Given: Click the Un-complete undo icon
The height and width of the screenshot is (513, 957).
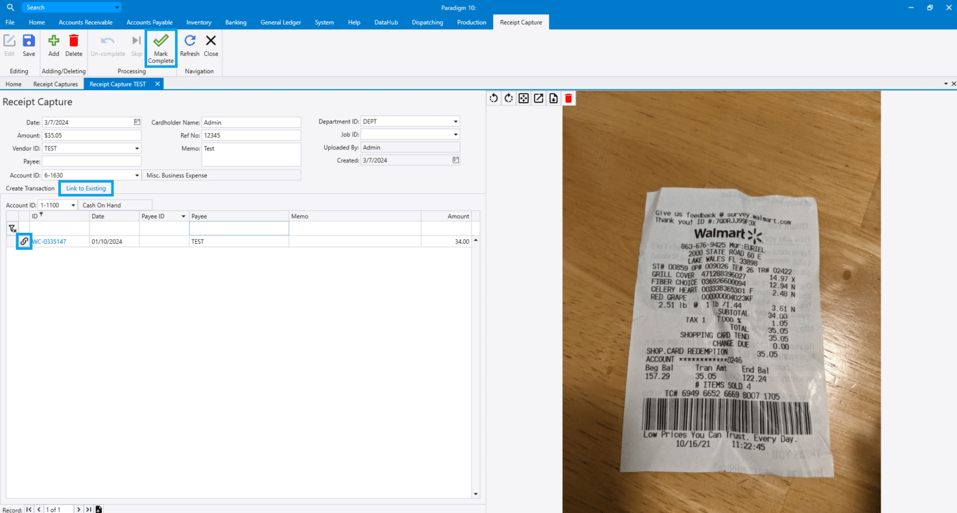Looking at the screenshot, I should coord(107,41).
